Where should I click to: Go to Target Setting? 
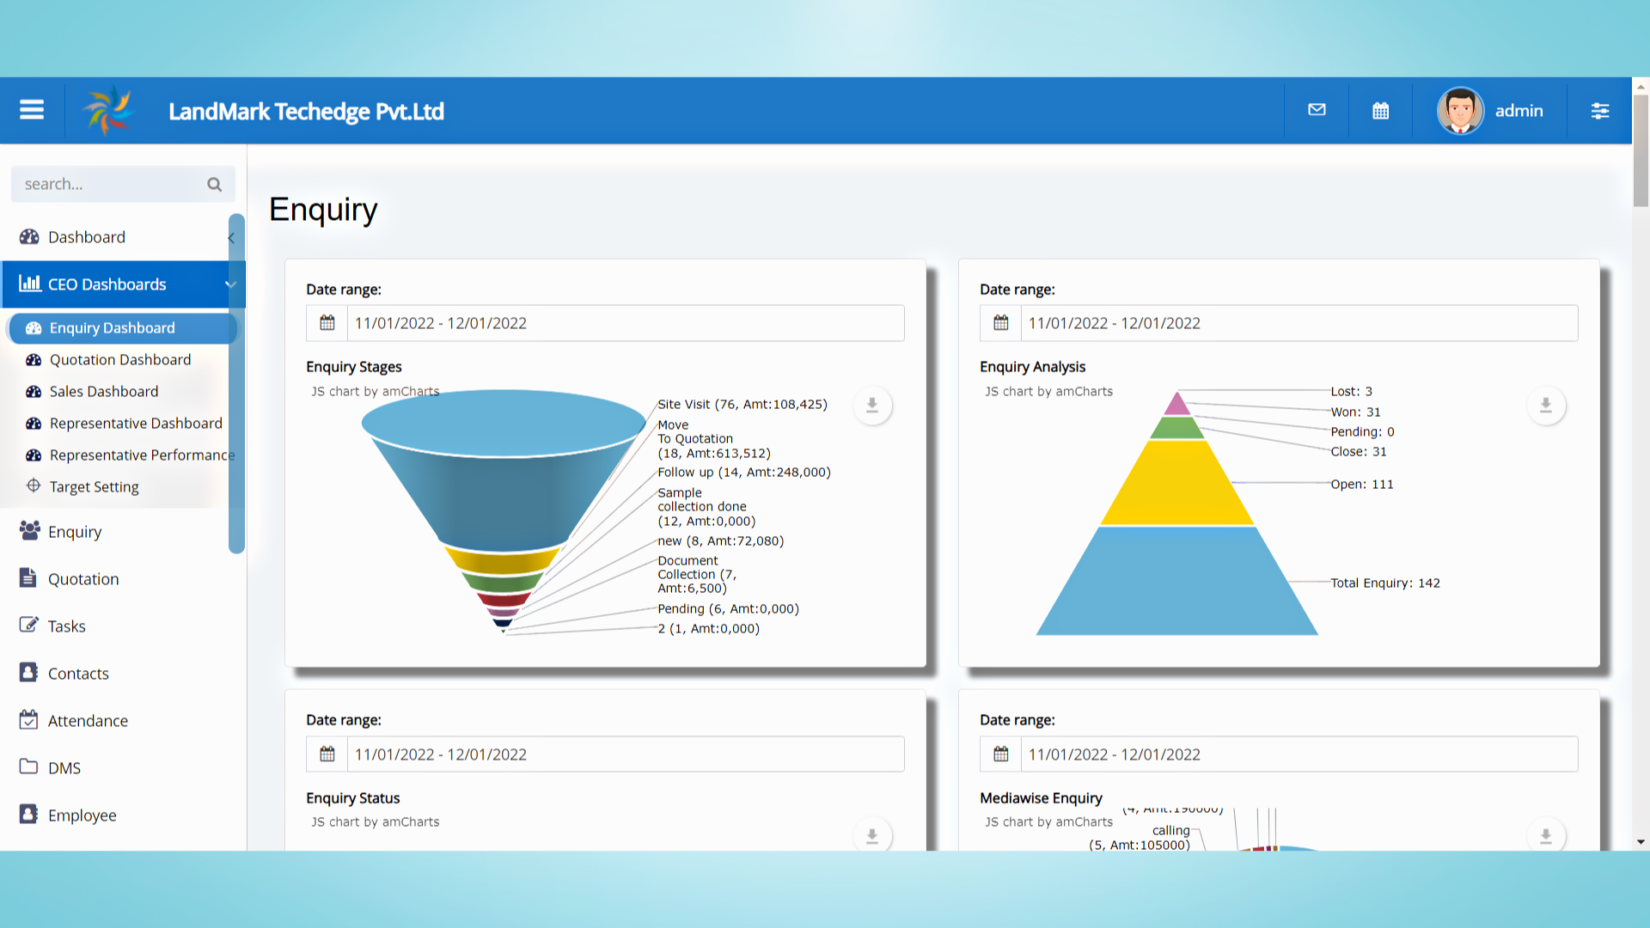tap(95, 486)
